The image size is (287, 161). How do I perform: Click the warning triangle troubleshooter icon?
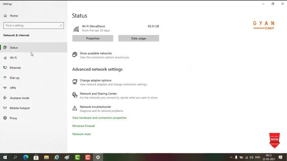click(75, 108)
